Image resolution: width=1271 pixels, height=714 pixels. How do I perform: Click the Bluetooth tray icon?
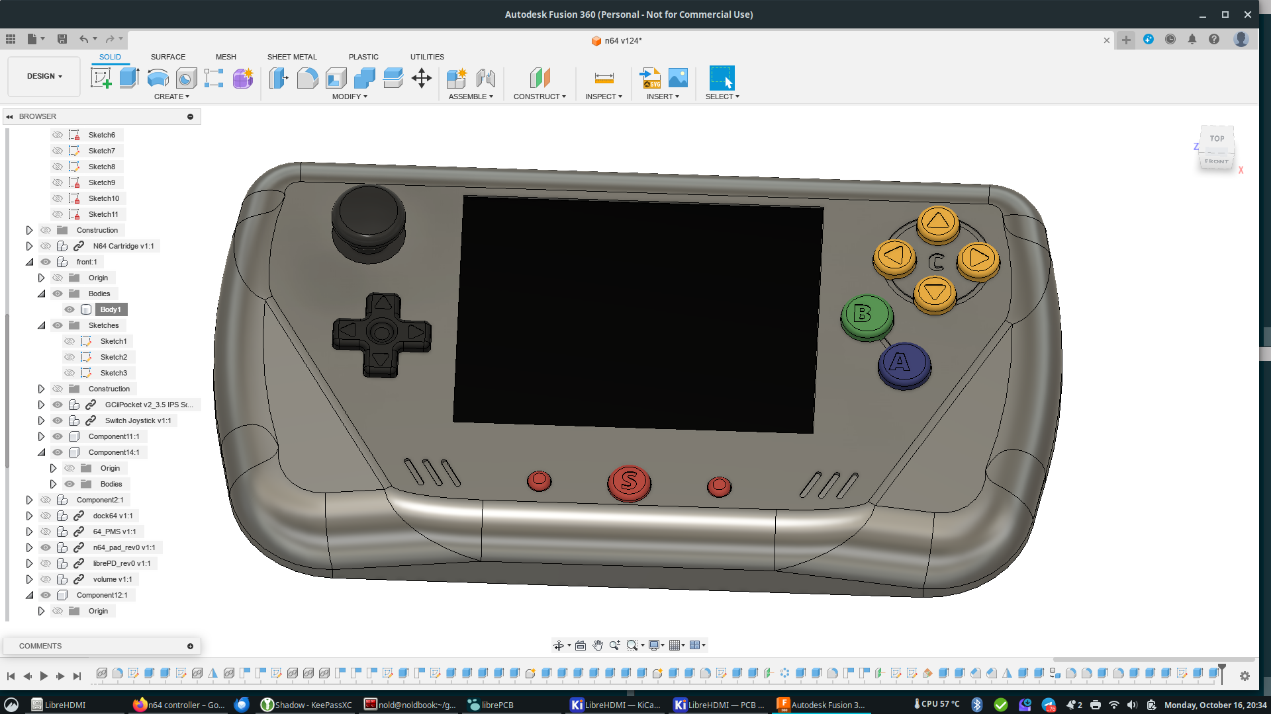pyautogui.click(x=977, y=705)
